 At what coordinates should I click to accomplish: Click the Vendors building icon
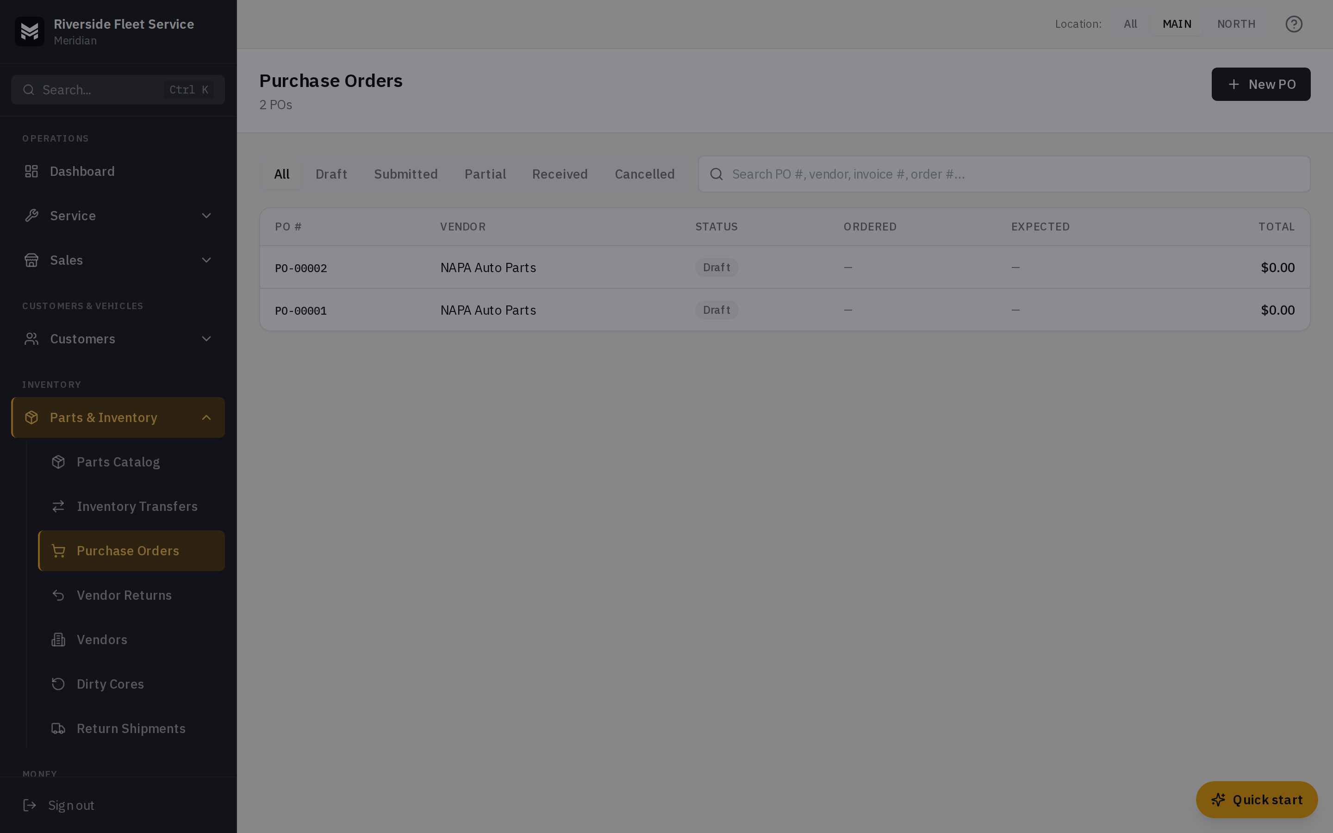[58, 640]
